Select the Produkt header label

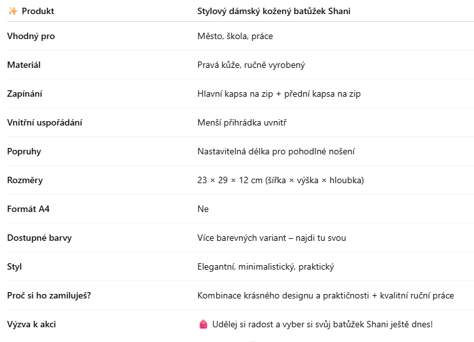pos(38,11)
